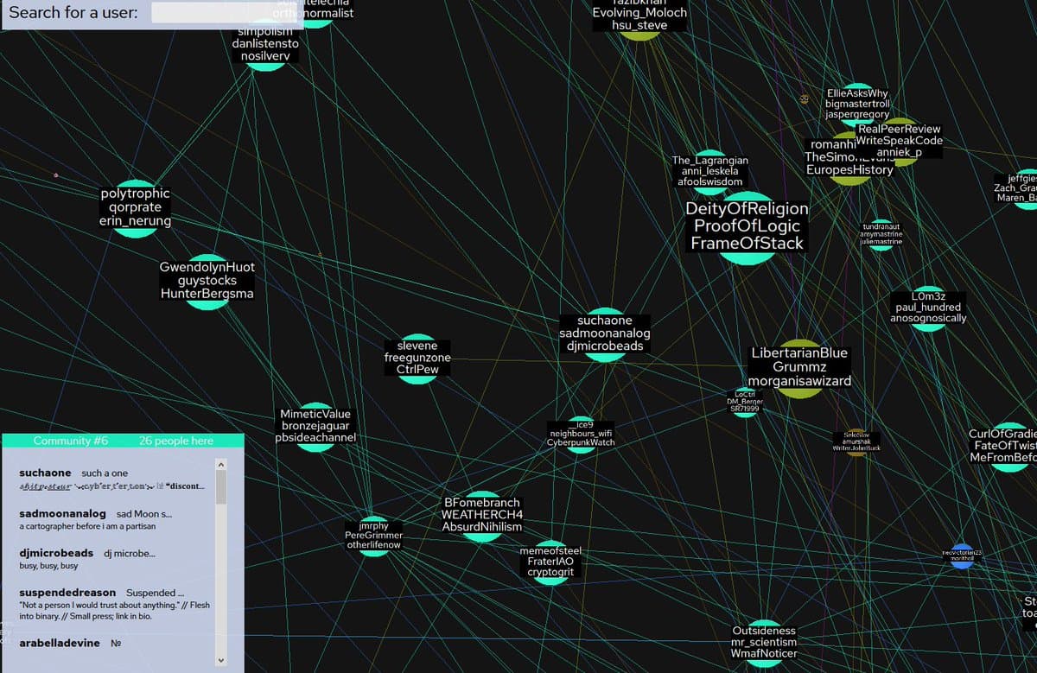Open suchaone's profile in the community panel

(x=45, y=473)
